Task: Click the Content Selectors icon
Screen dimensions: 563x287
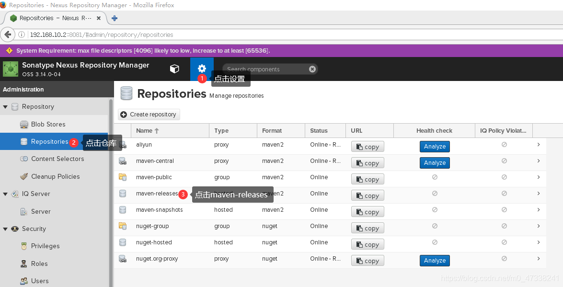Action: click(x=24, y=159)
